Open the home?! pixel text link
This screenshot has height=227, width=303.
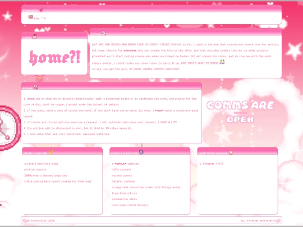(x=54, y=58)
